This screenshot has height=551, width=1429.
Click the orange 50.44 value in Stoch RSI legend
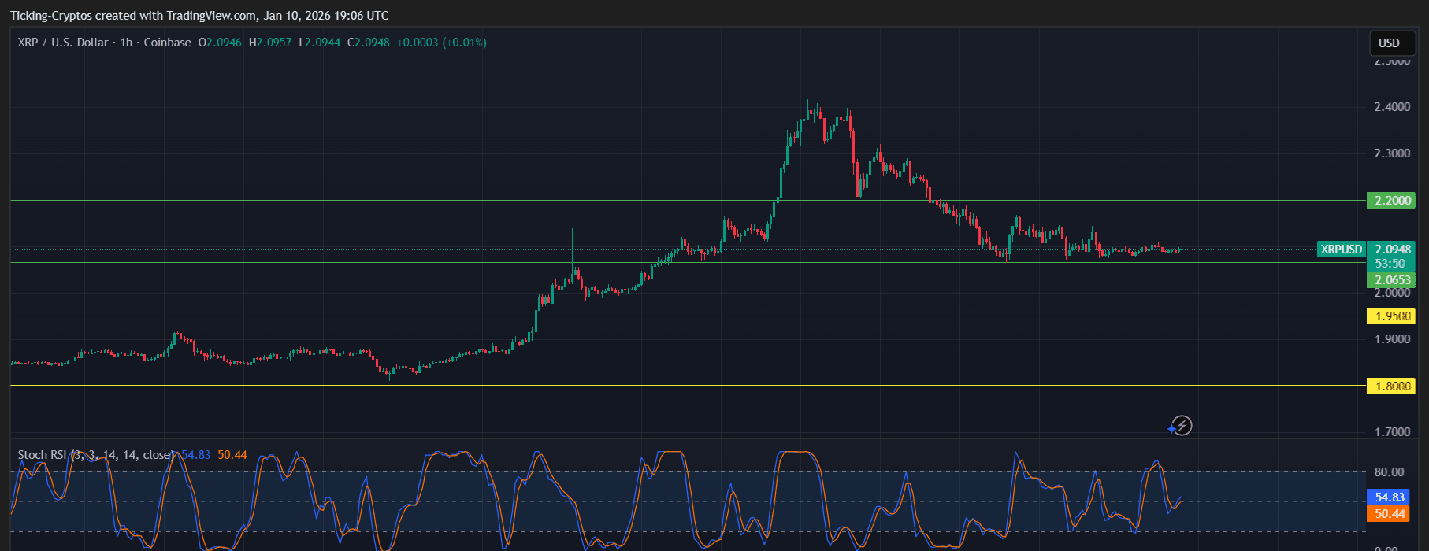point(232,455)
